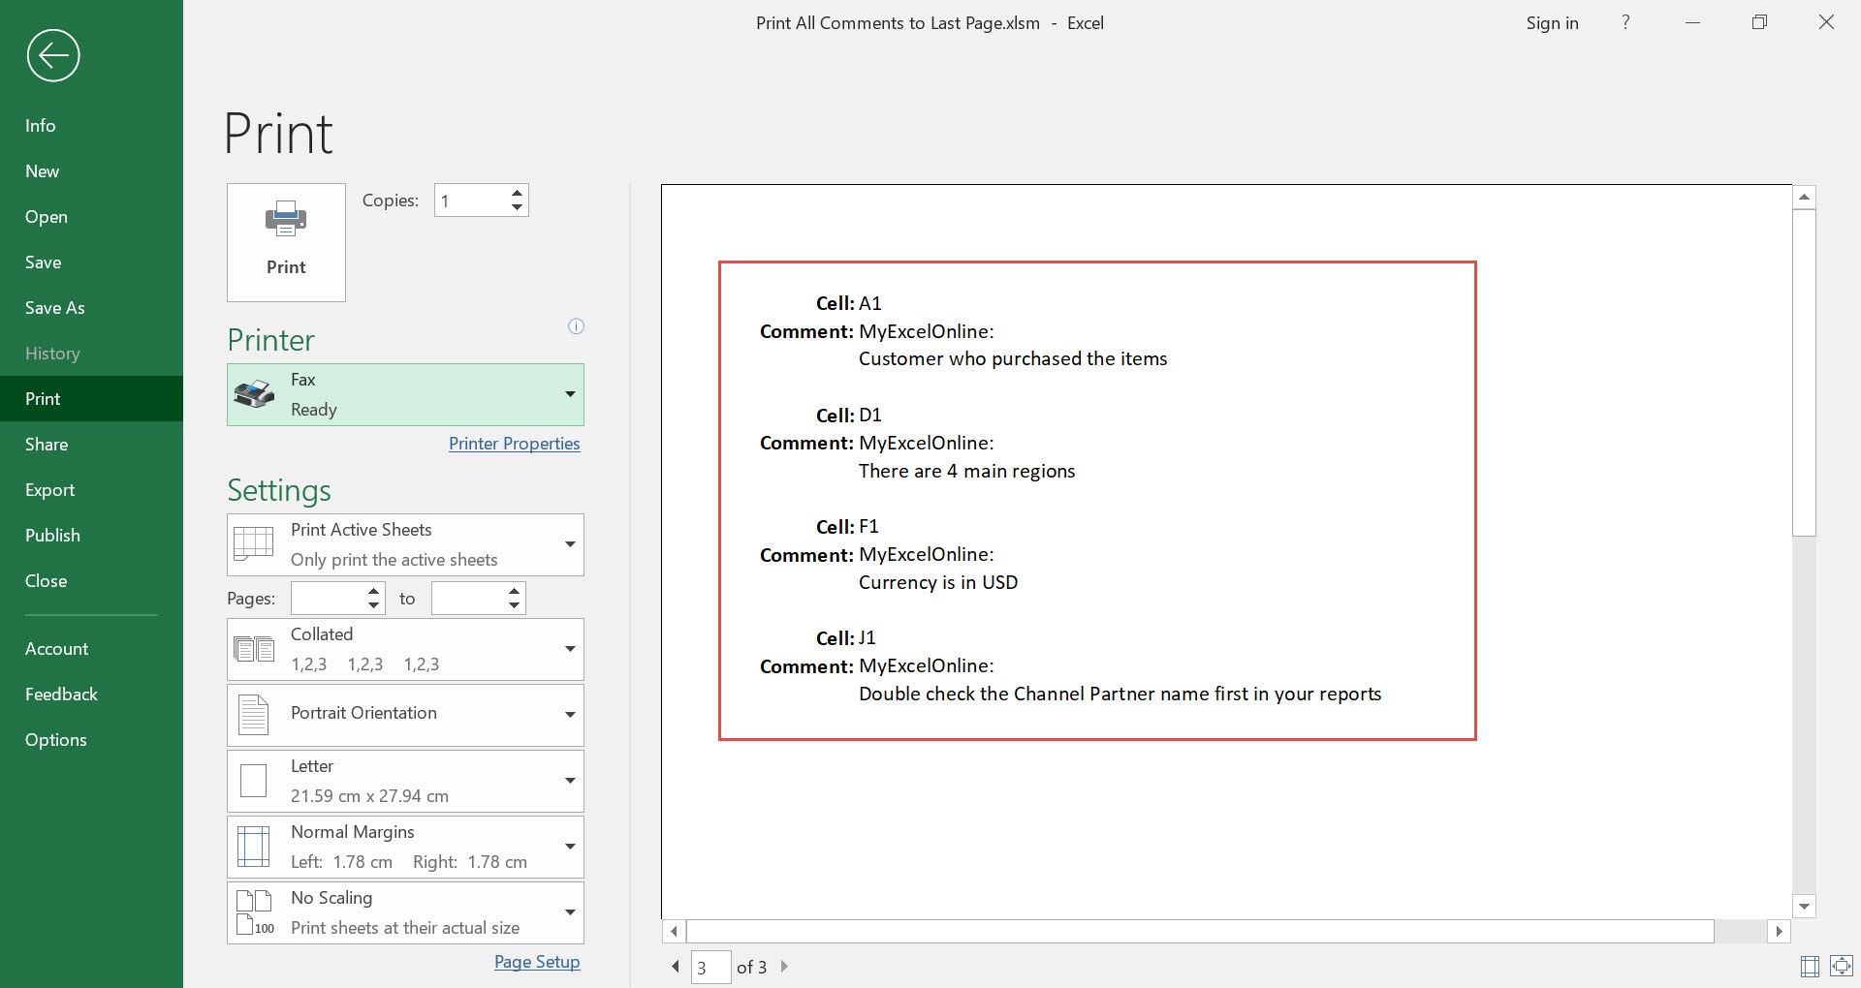The width and height of the screenshot is (1861, 988).
Task: Increase copies with up arrow
Action: (x=518, y=193)
